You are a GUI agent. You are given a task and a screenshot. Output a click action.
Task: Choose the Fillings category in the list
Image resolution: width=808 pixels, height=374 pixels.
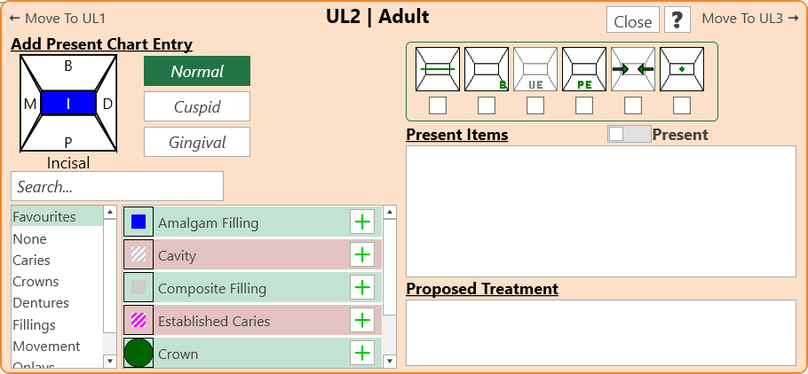click(35, 325)
